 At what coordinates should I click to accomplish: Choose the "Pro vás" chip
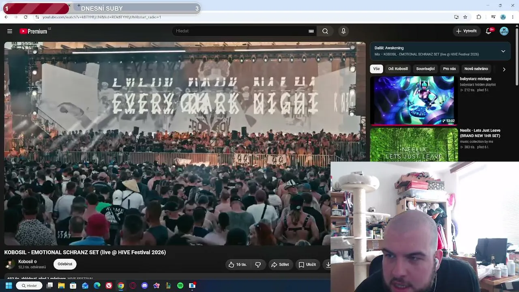pyautogui.click(x=449, y=69)
